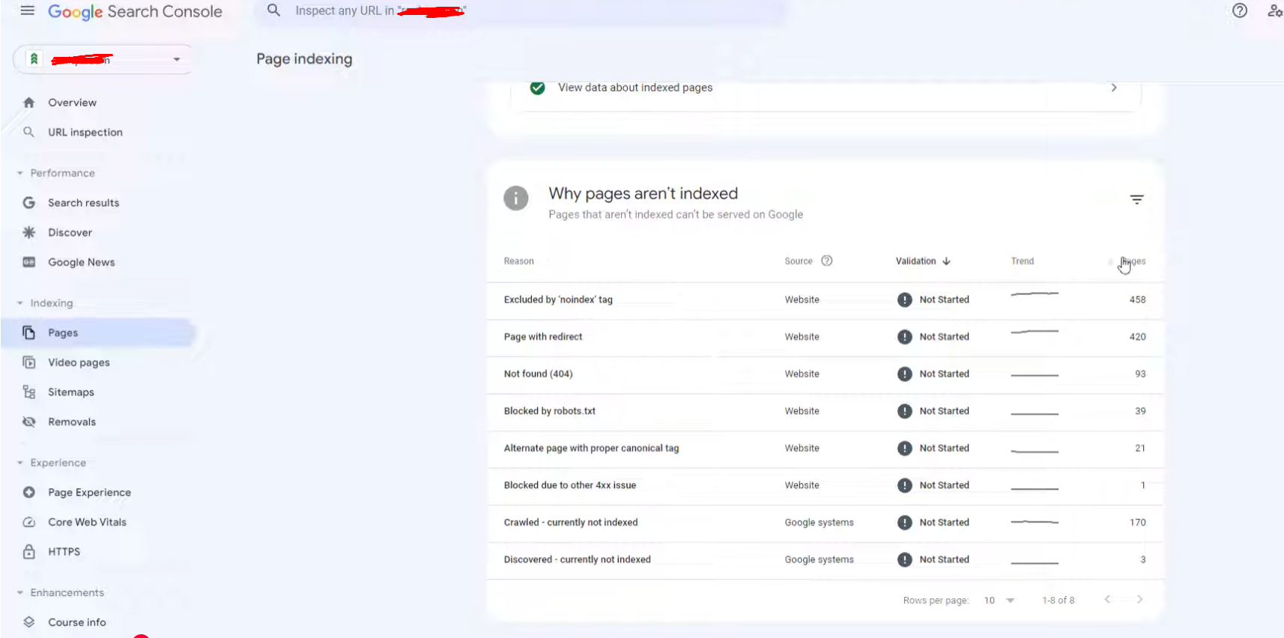This screenshot has width=1284, height=638.
Task: Open View data about indexed pages
Action: [x=826, y=88]
